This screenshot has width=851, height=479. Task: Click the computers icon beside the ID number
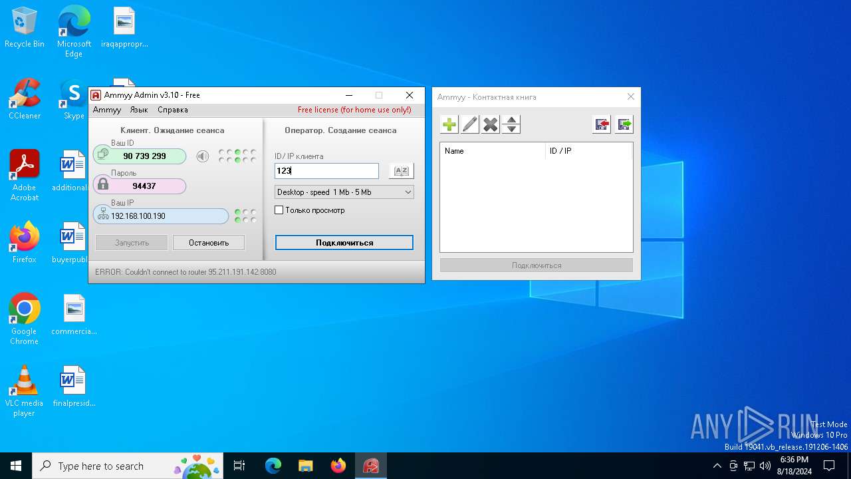[x=103, y=155]
